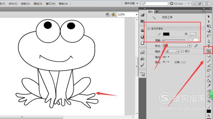Click the Edit Scene clapperboard icon

(108, 14)
